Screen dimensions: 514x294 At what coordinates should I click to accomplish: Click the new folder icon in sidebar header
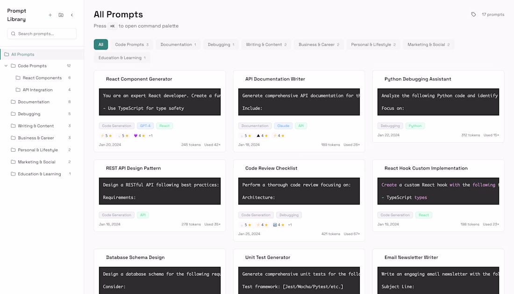click(x=61, y=15)
